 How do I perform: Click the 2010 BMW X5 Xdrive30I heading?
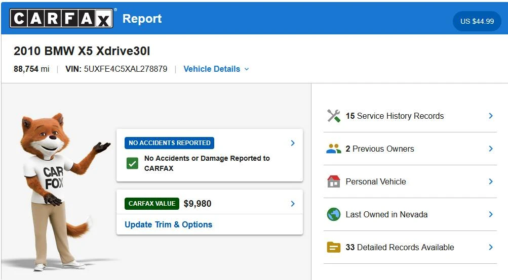pos(82,51)
